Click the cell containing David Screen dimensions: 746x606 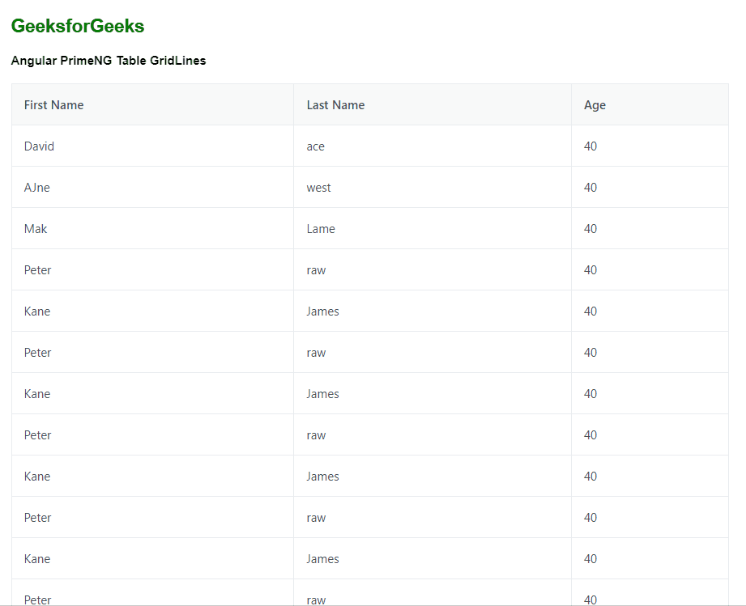tap(39, 146)
